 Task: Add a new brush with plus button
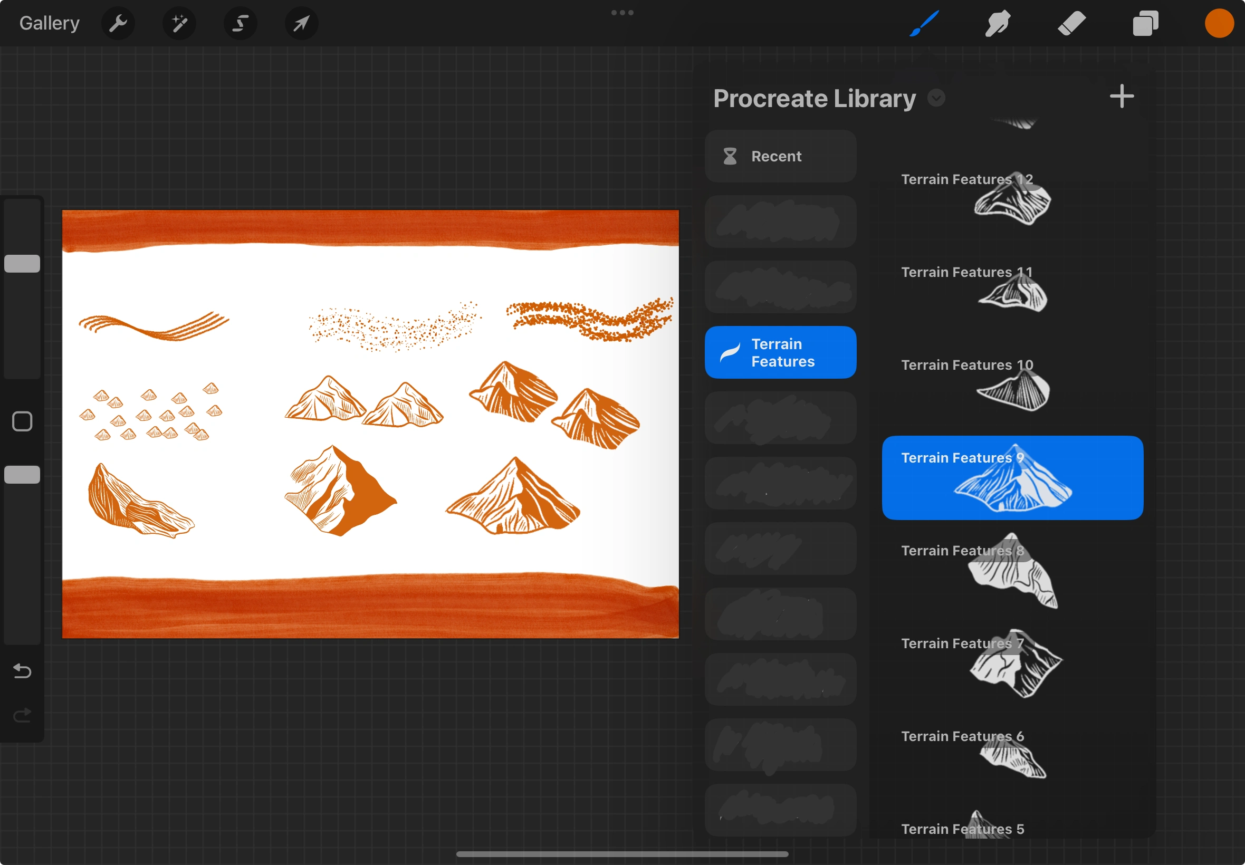point(1122,97)
